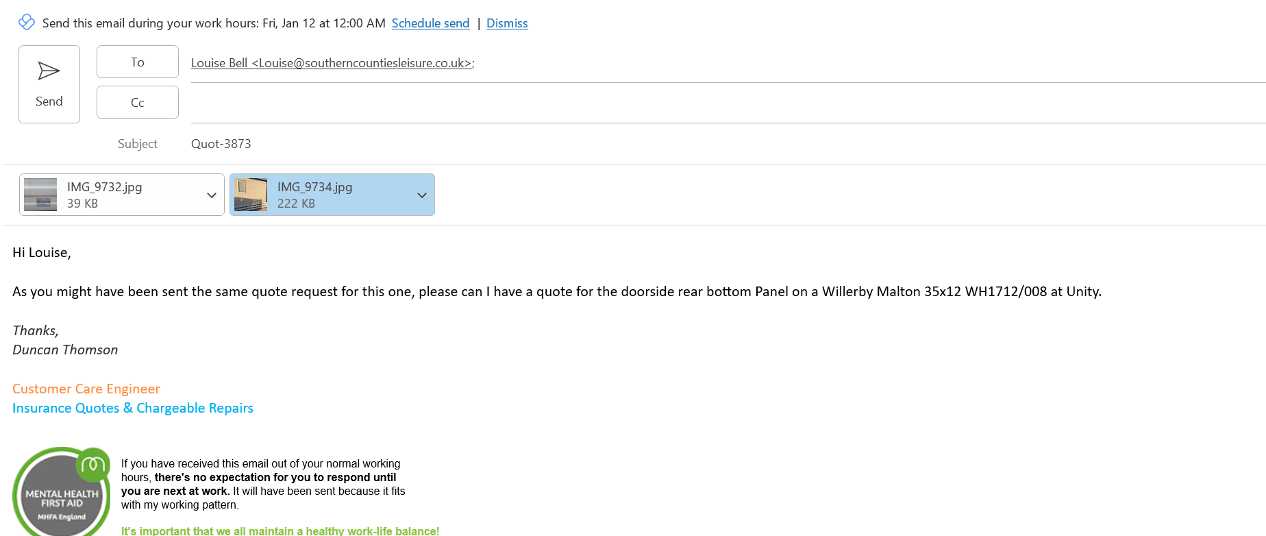Place cursor on the Hi Louise greeting
The height and width of the screenshot is (536, 1266).
(x=42, y=252)
